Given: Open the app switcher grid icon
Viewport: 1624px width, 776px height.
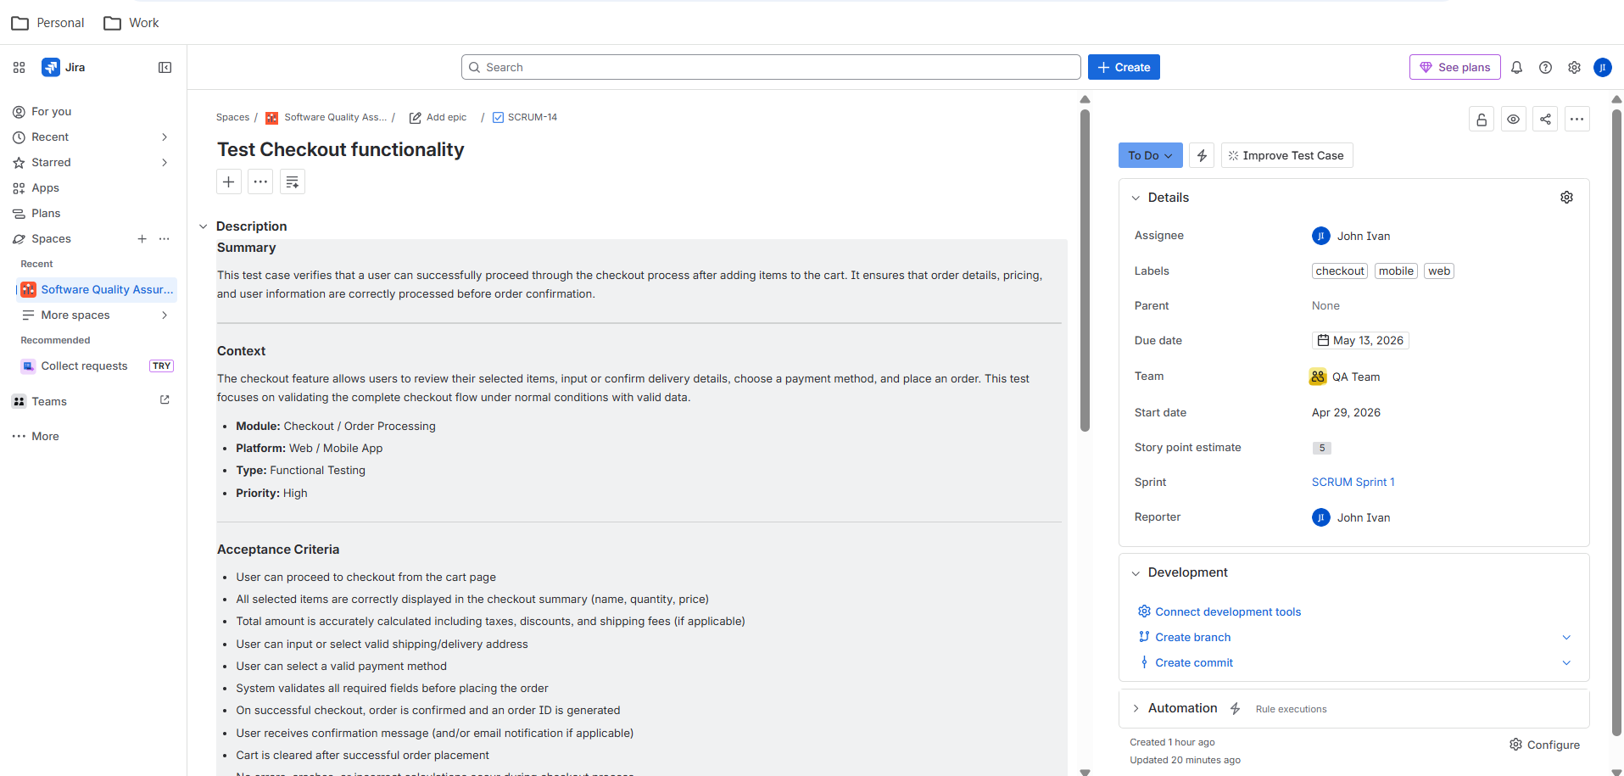Looking at the screenshot, I should pyautogui.click(x=19, y=67).
